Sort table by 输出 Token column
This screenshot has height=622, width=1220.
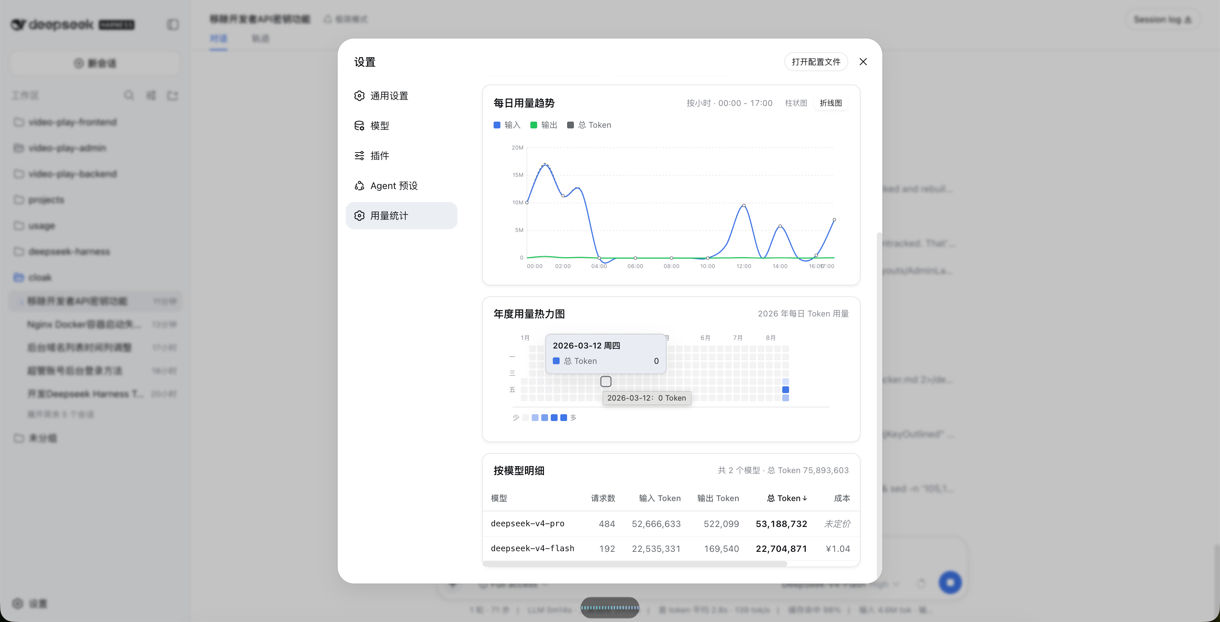coord(718,498)
